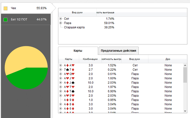Click the 39.25% value for Старшая карта

pyautogui.click(x=109, y=27)
